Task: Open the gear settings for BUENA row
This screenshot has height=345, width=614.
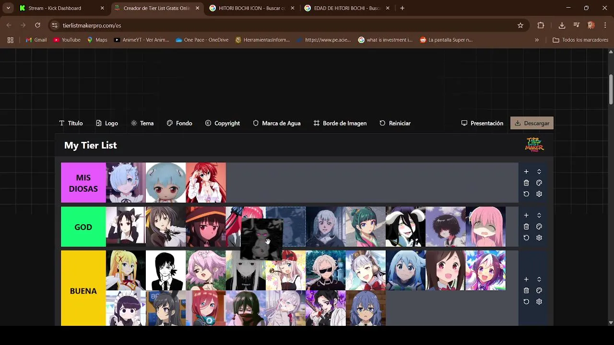Action: point(539,302)
